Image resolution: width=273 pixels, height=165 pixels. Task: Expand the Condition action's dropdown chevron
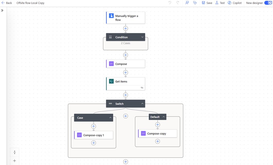tap(142, 37)
